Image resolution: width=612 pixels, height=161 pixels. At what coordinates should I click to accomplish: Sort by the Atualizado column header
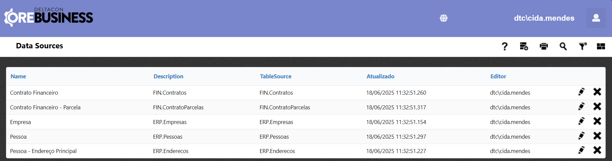pos(380,76)
